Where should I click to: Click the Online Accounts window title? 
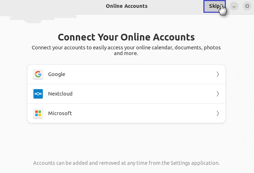pyautogui.click(x=126, y=6)
